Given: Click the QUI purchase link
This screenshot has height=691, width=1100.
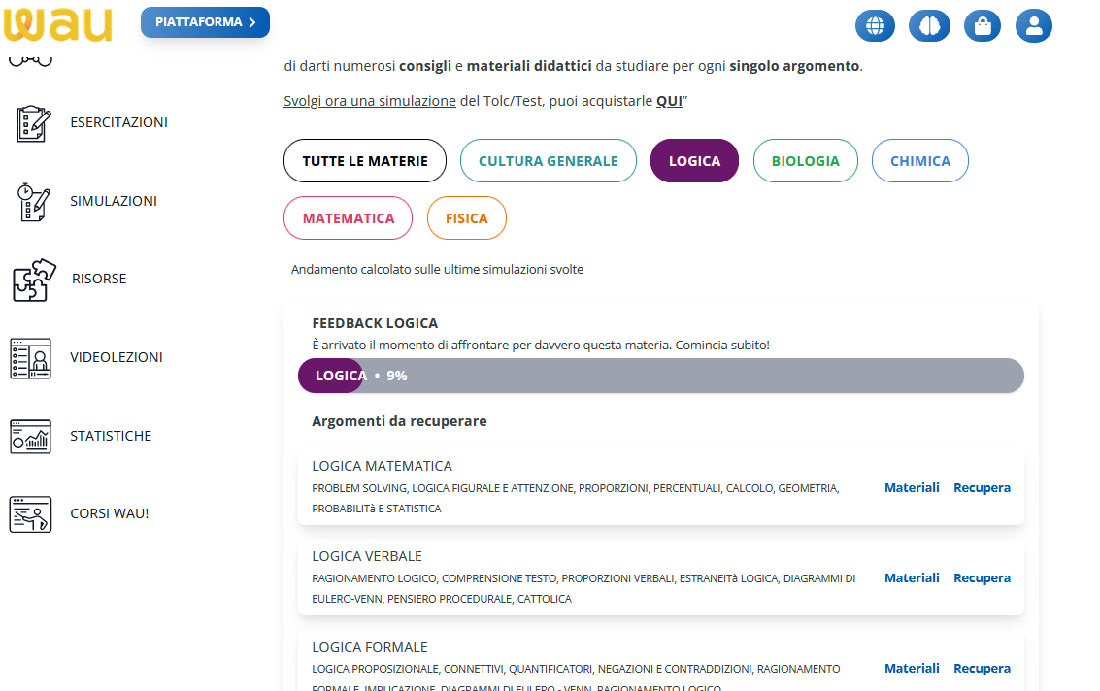Looking at the screenshot, I should click(669, 101).
